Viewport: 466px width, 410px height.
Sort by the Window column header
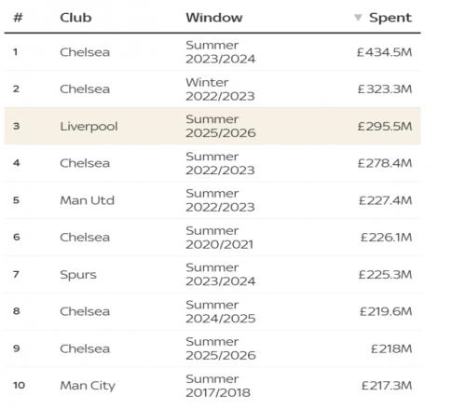pyautogui.click(x=214, y=18)
